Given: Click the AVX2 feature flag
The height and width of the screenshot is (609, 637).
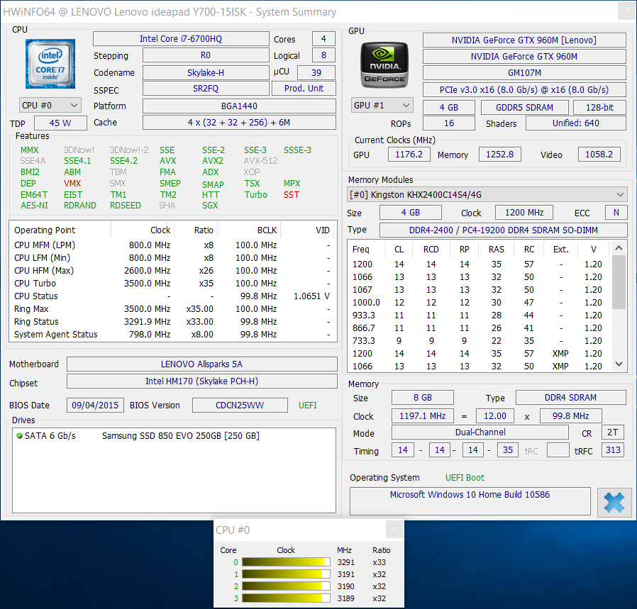Looking at the screenshot, I should click(x=213, y=161).
